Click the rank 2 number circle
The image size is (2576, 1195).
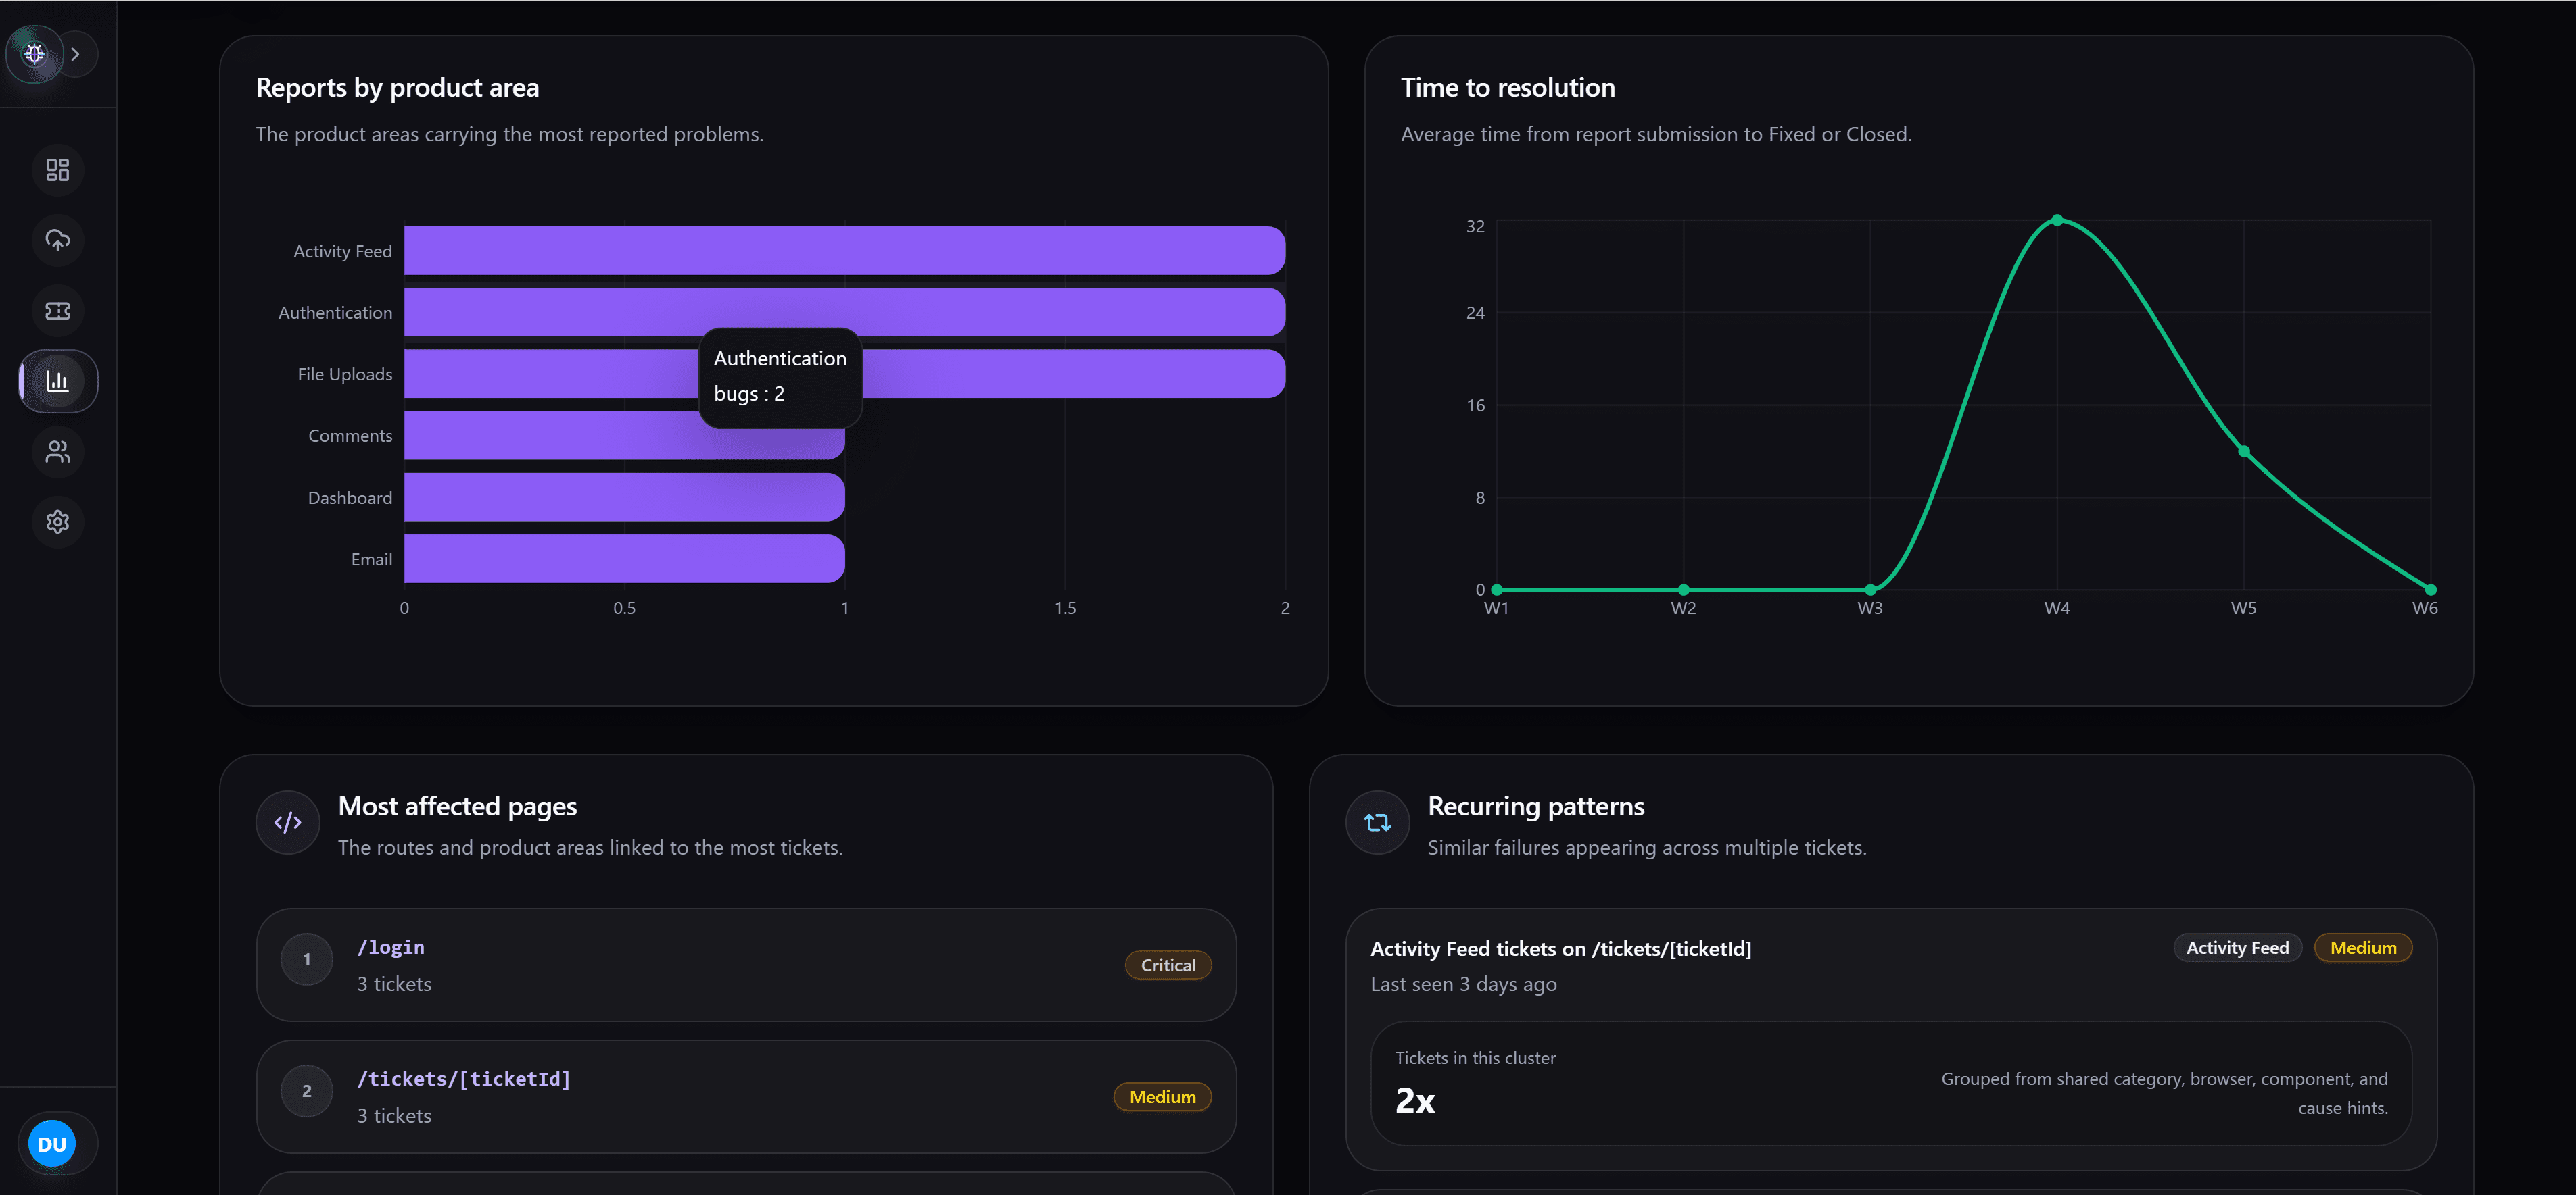(307, 1091)
